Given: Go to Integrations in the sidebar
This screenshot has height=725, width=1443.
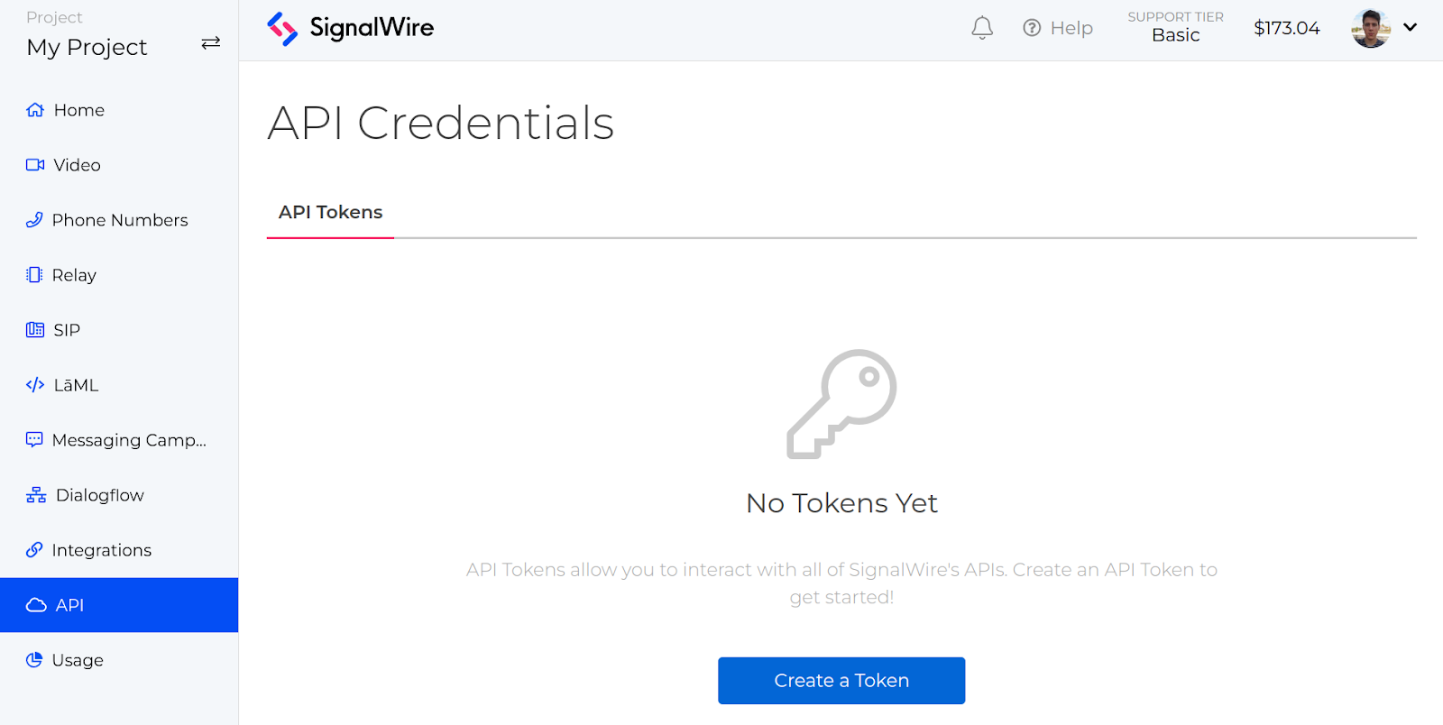Looking at the screenshot, I should (x=101, y=550).
